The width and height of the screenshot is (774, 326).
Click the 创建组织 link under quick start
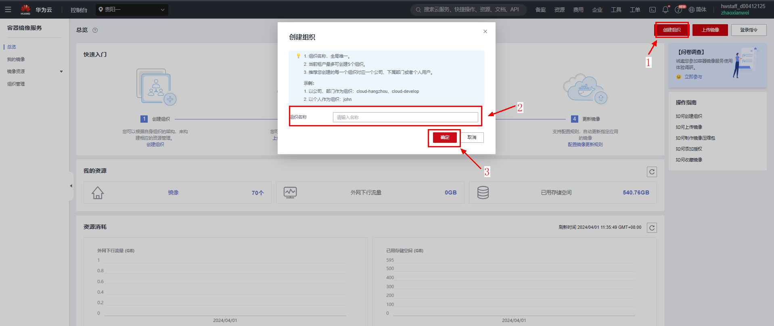pyautogui.click(x=155, y=144)
